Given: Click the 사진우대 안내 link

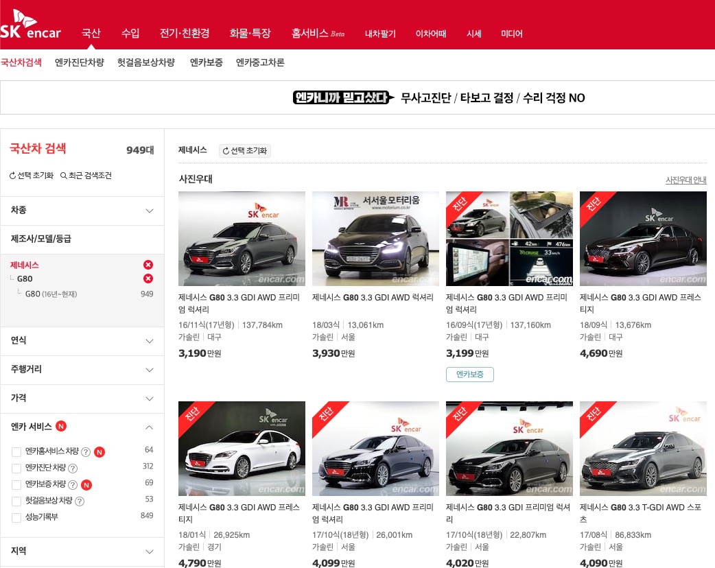Looking at the screenshot, I should 685,180.
